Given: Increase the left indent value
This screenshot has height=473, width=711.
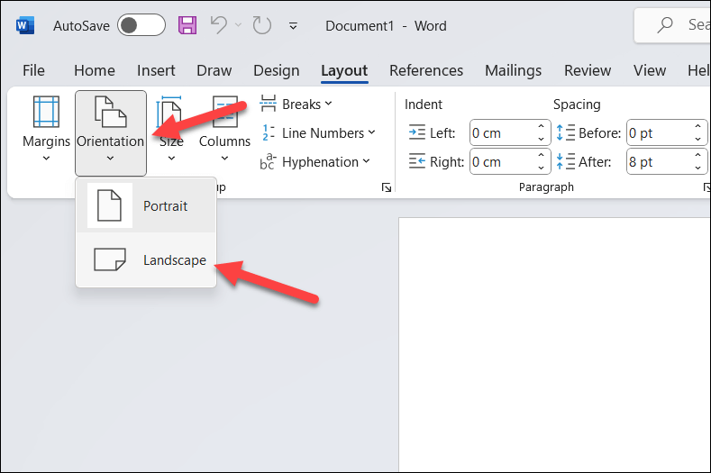Looking at the screenshot, I should (541, 126).
